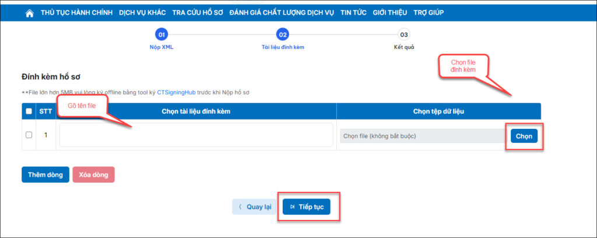Open the Thủ tục hành chính menu

pyautogui.click(x=77, y=13)
